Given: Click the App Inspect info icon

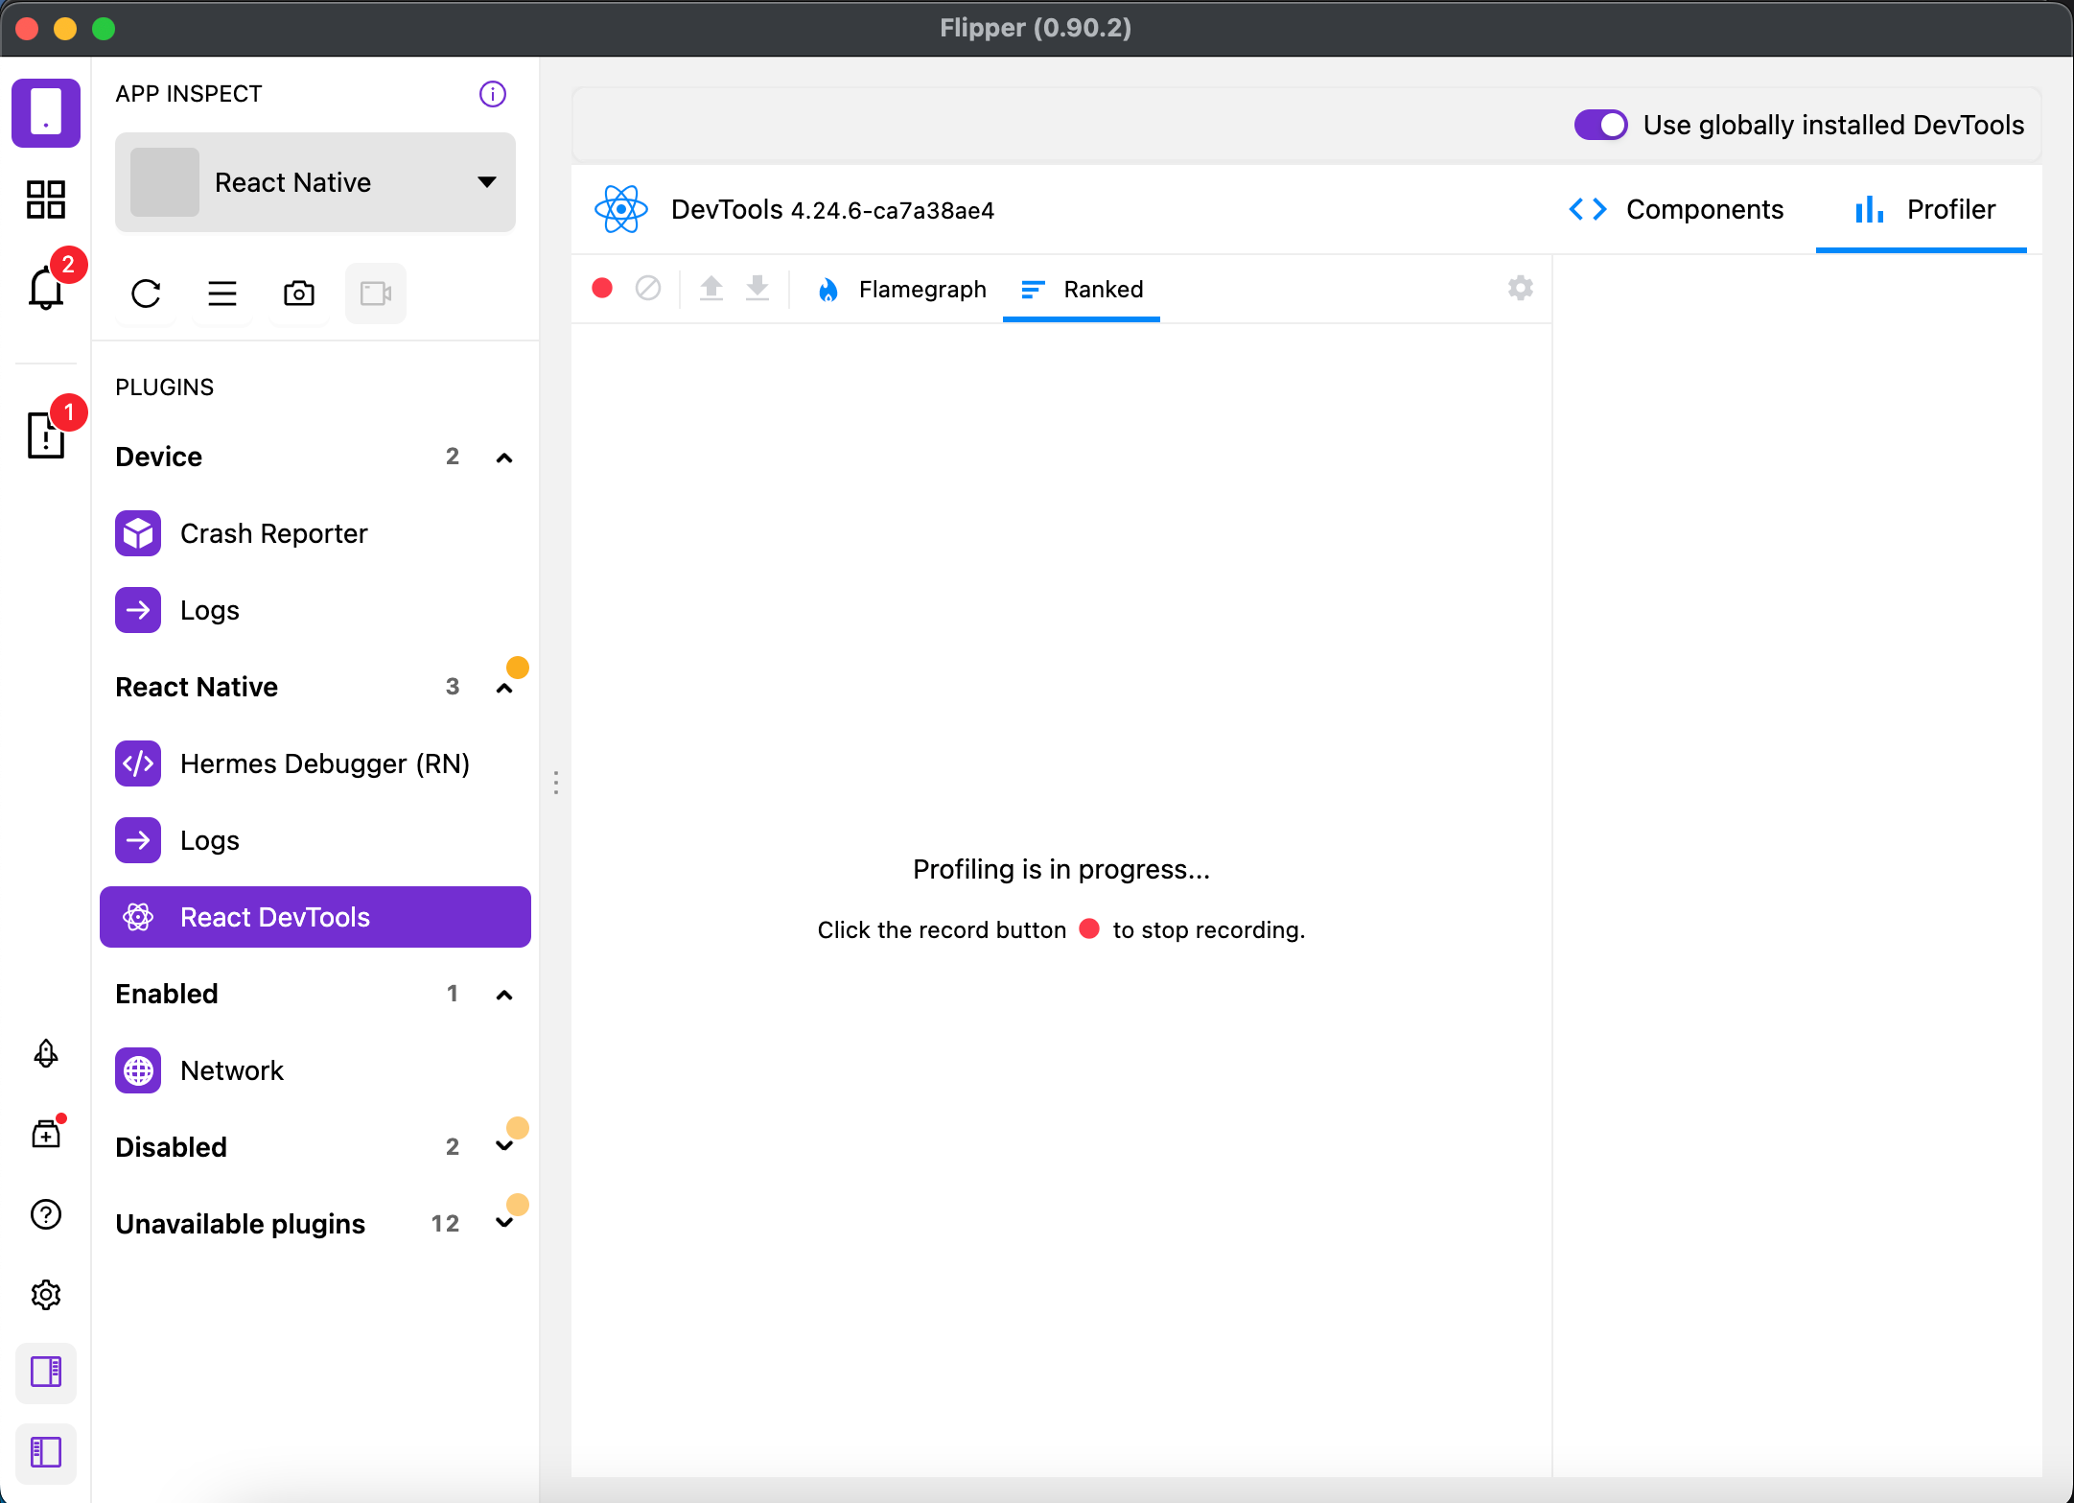Looking at the screenshot, I should pyautogui.click(x=492, y=94).
